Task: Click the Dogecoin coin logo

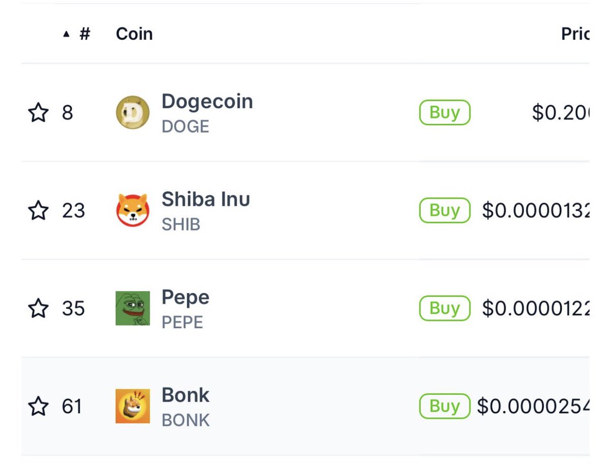Action: [132, 112]
